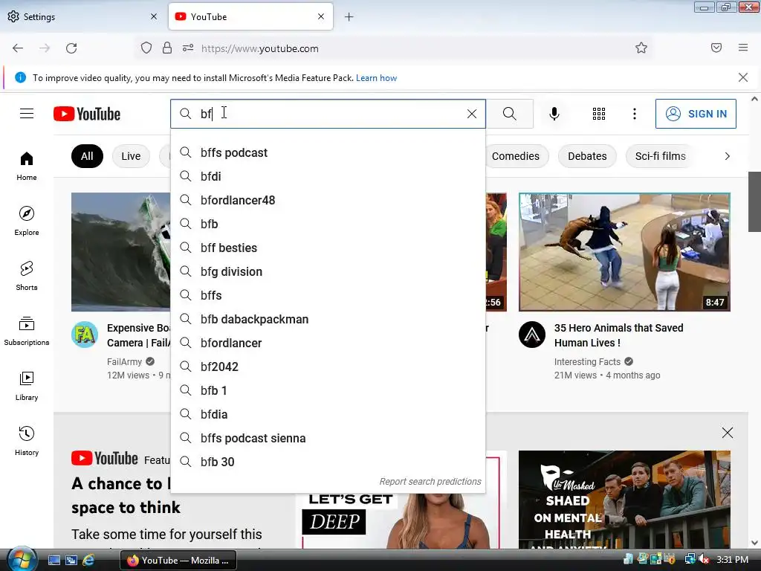Click the YouTube logo
Image resolution: width=761 pixels, height=571 pixels.
(87, 114)
